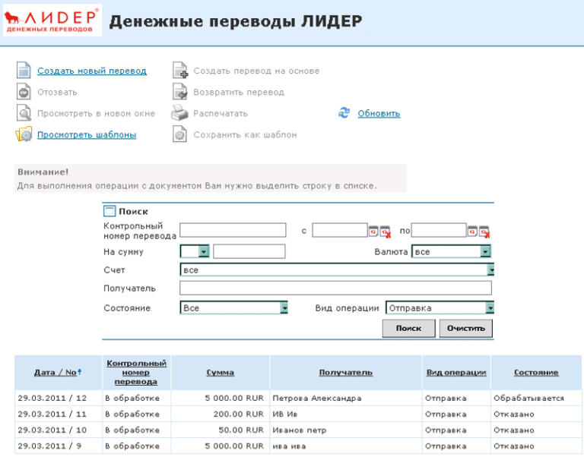Click the disabled Распечатать text
The height and width of the screenshot is (457, 584).
point(221,113)
